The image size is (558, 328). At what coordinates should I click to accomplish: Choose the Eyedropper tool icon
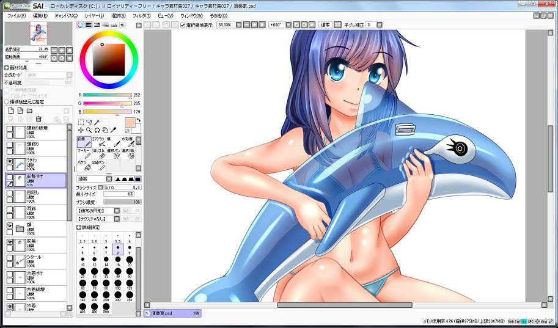(114, 130)
